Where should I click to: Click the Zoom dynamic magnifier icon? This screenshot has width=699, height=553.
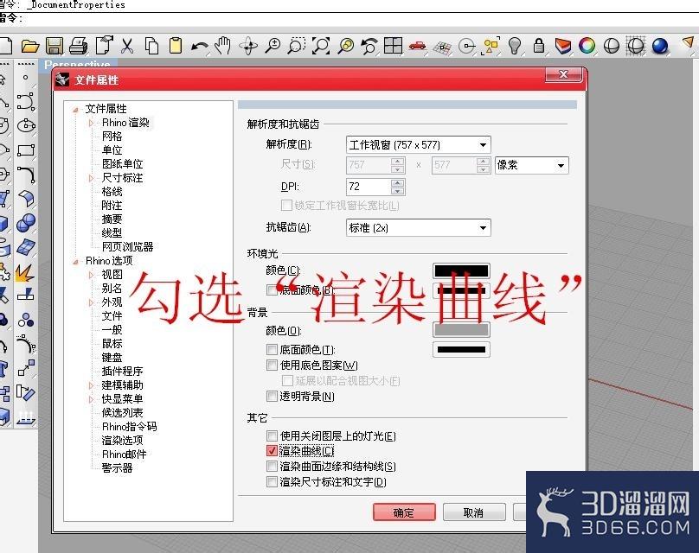click(273, 46)
